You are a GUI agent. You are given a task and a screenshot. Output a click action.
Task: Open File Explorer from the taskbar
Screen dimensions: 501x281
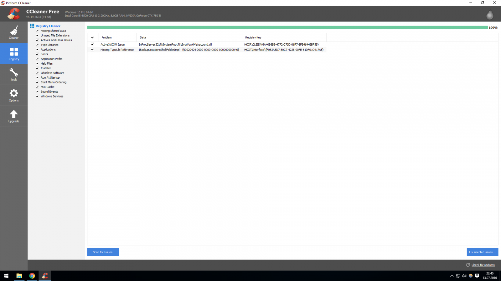click(19, 276)
